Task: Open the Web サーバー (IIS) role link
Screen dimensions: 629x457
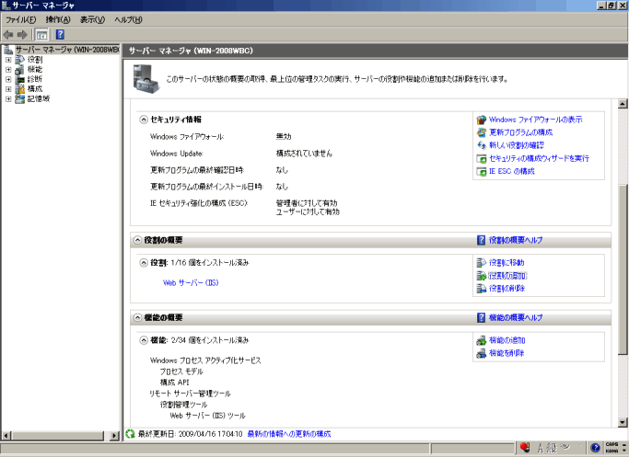Action: click(191, 283)
